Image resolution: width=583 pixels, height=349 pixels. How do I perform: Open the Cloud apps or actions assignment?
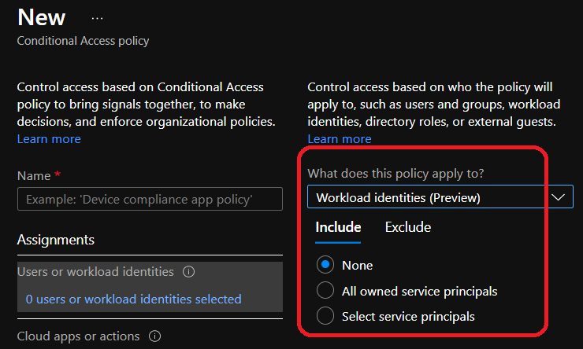tap(78, 336)
